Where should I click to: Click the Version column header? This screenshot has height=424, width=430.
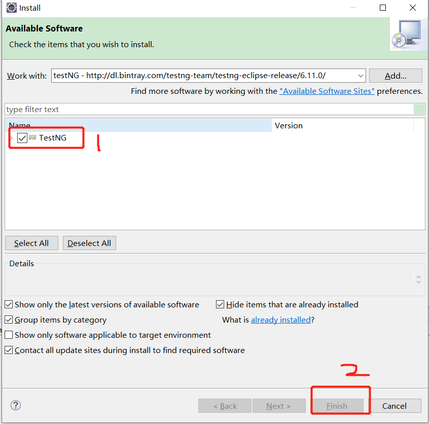342,125
